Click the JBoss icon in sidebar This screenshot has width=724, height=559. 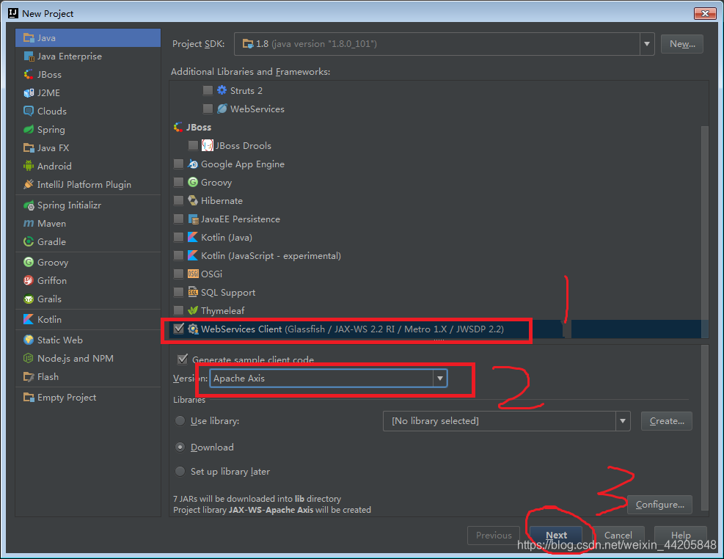[29, 74]
